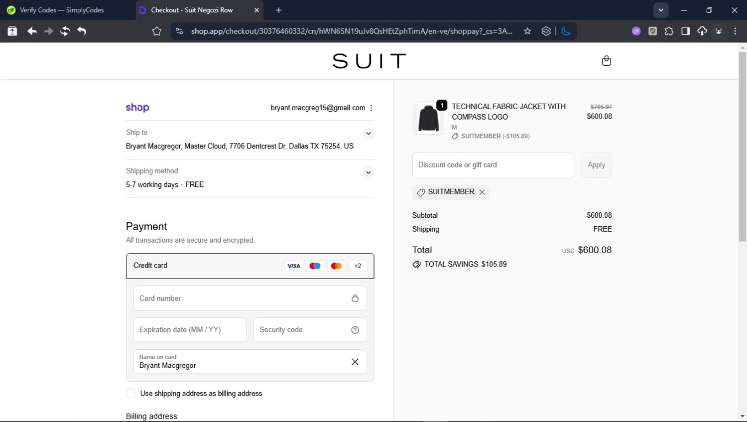Toggle the browser side panel

686,31
